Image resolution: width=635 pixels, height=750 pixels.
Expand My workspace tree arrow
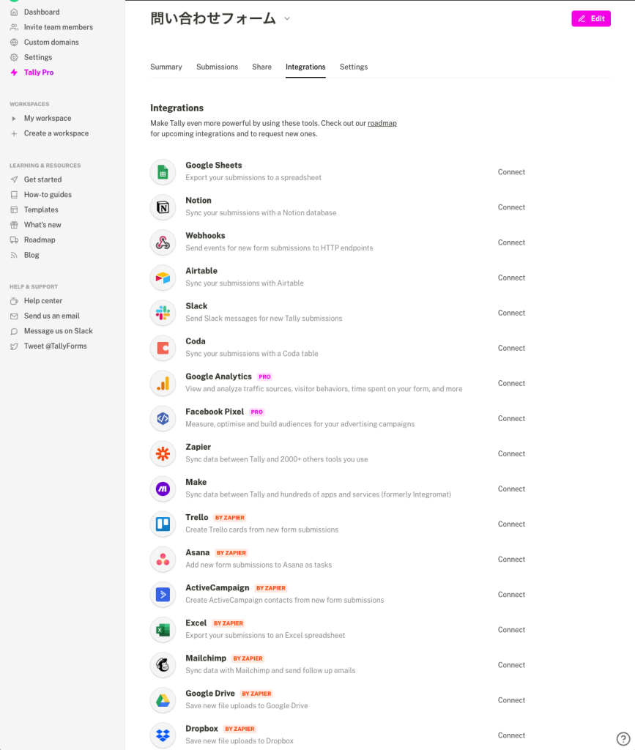pyautogui.click(x=14, y=119)
